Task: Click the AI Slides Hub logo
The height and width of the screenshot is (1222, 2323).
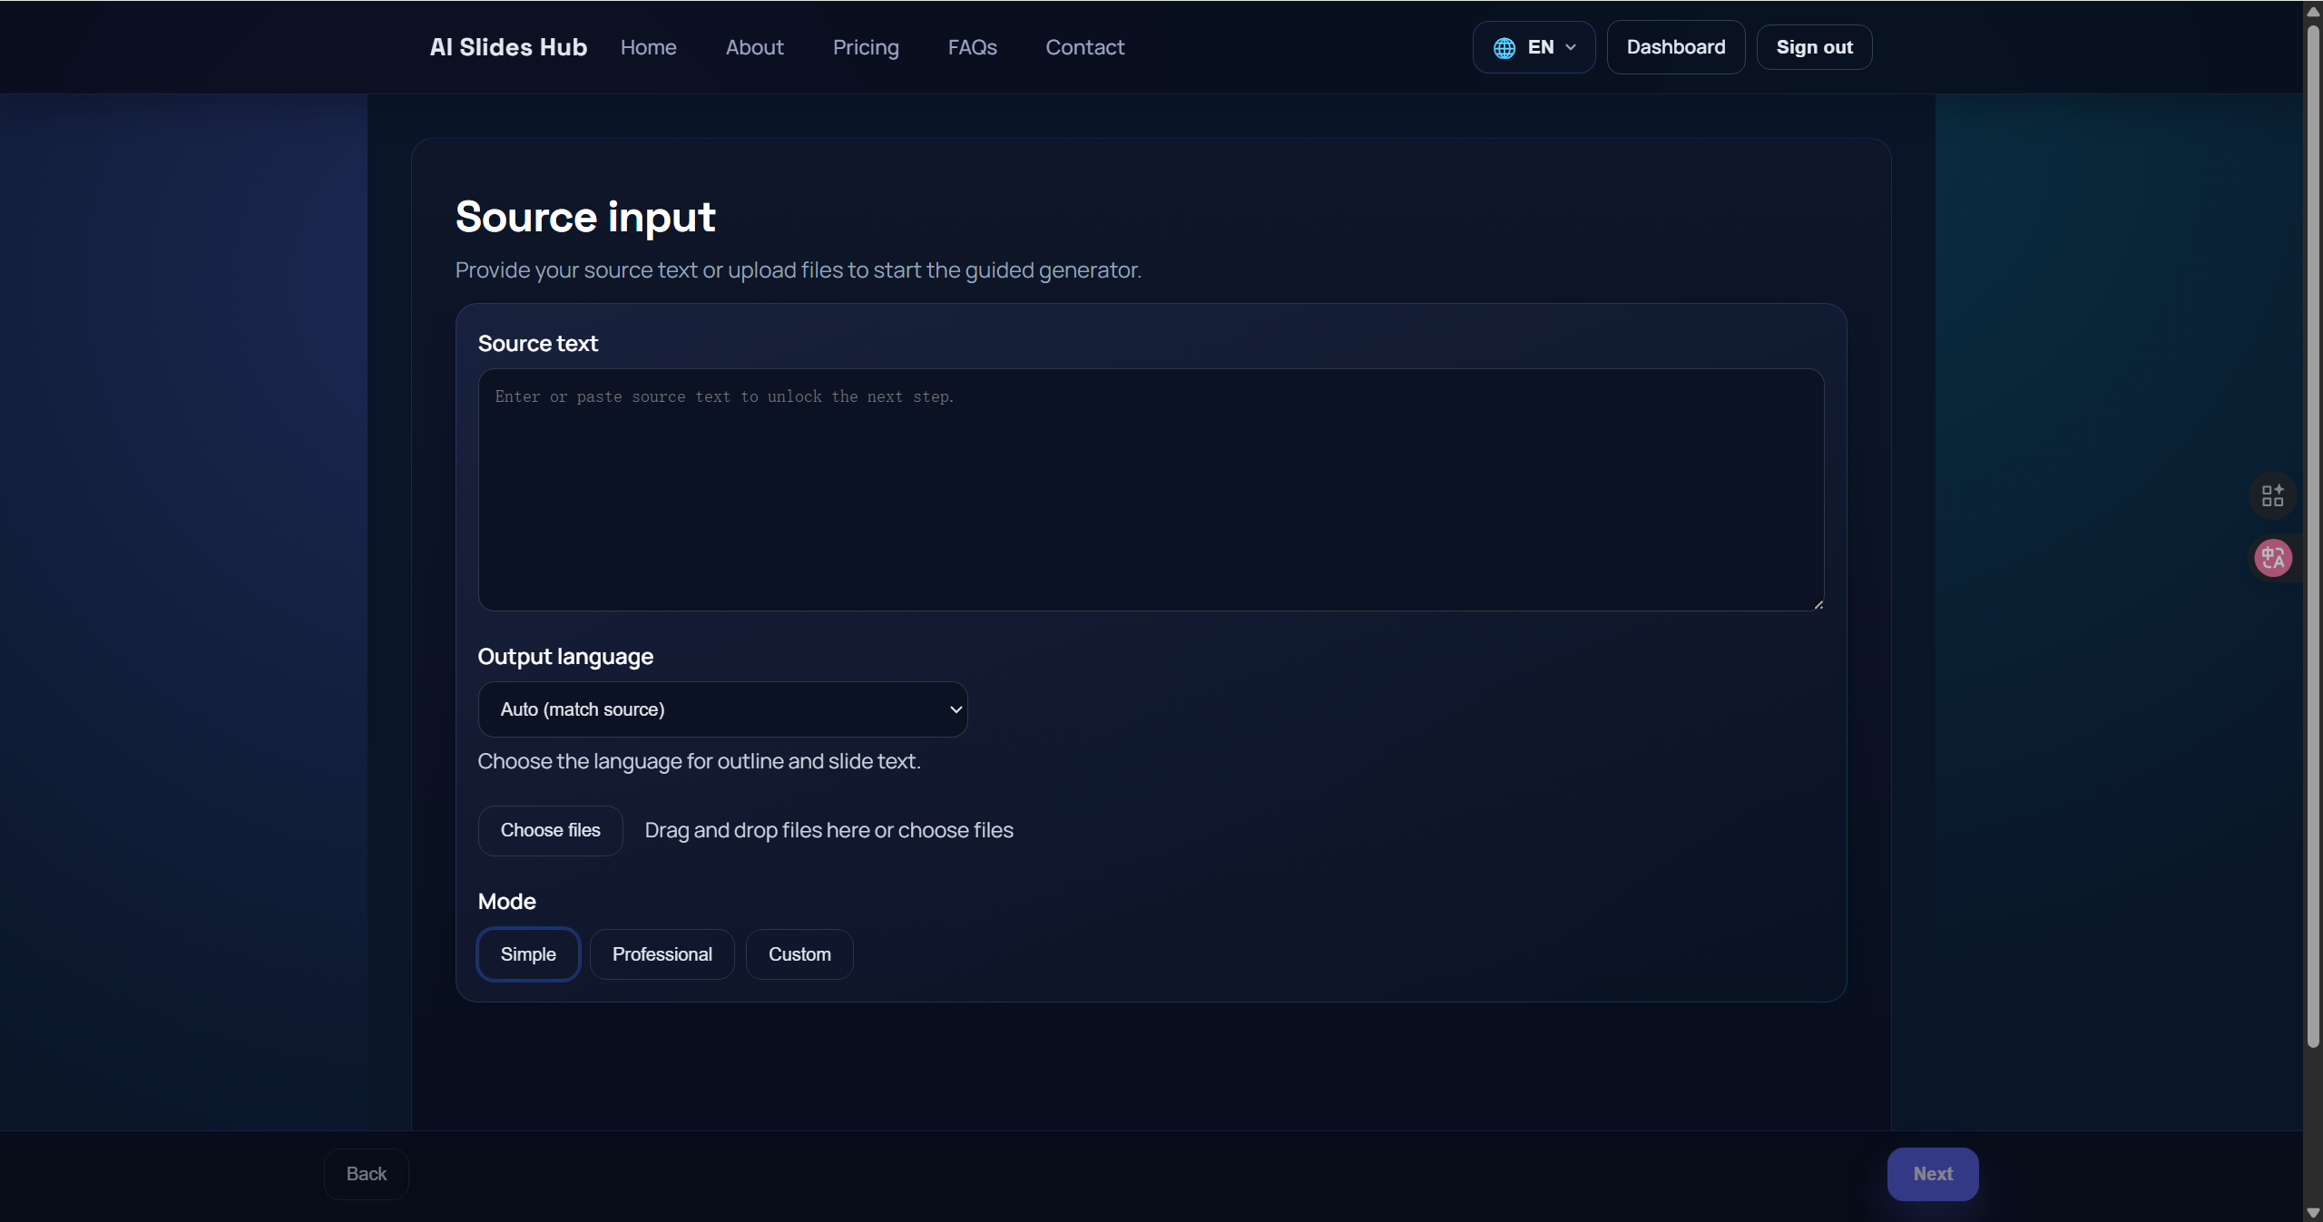Action: (507, 46)
